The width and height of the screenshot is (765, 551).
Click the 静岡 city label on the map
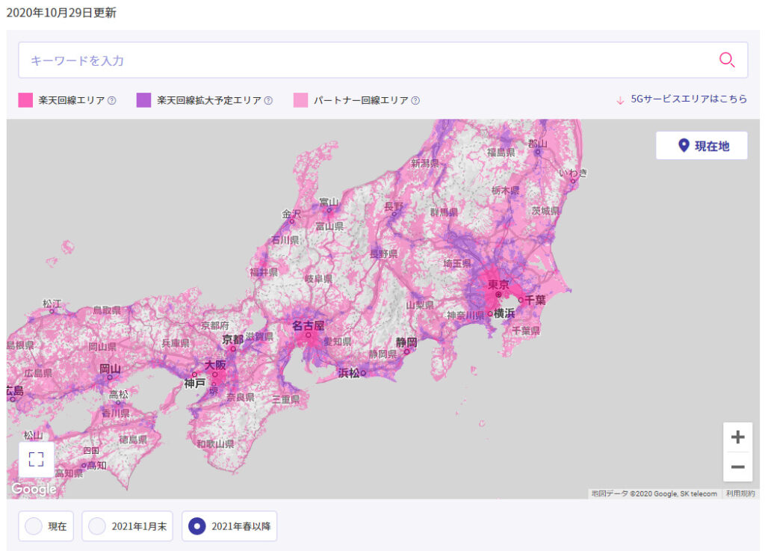[406, 342]
